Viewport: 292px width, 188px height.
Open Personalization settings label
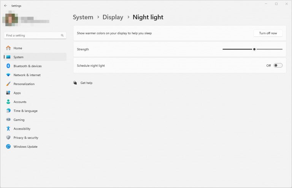pyautogui.click(x=24, y=84)
